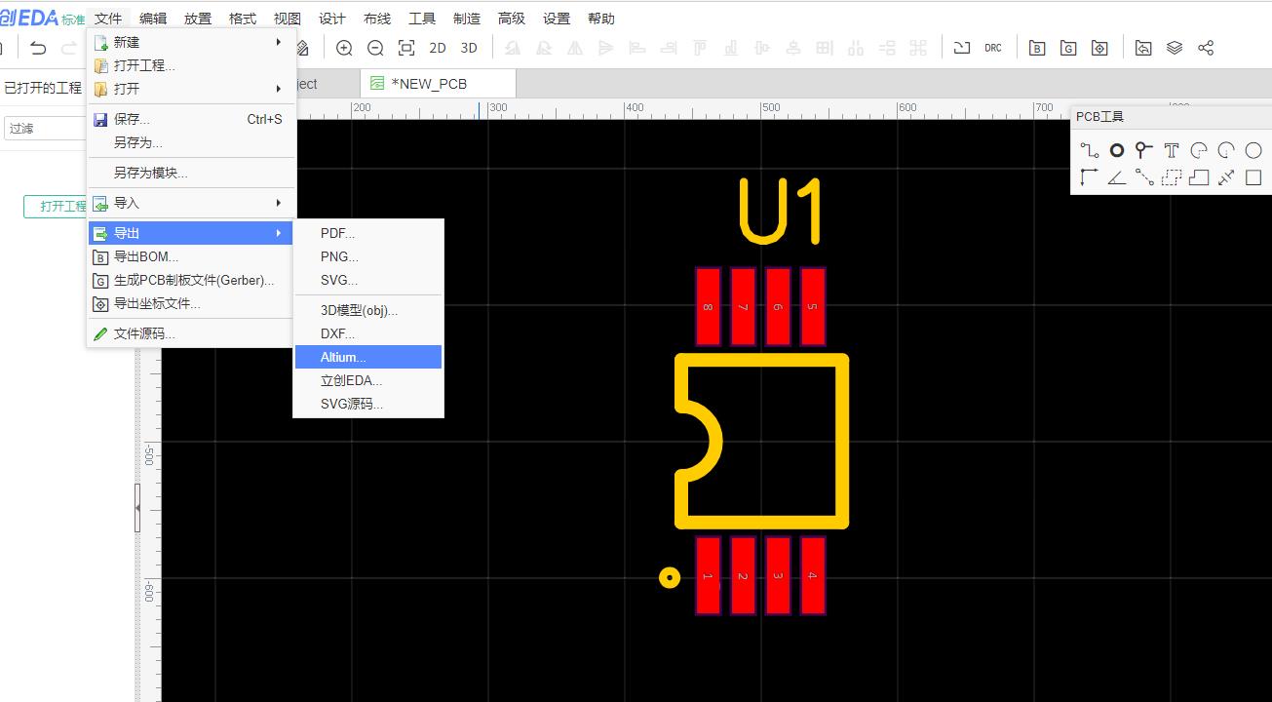Select the Track routing tool in PCB tools
The width and height of the screenshot is (1272, 702).
(x=1090, y=150)
